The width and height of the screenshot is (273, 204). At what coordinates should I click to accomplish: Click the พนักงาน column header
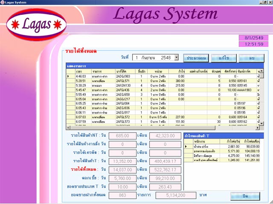coord(206,142)
